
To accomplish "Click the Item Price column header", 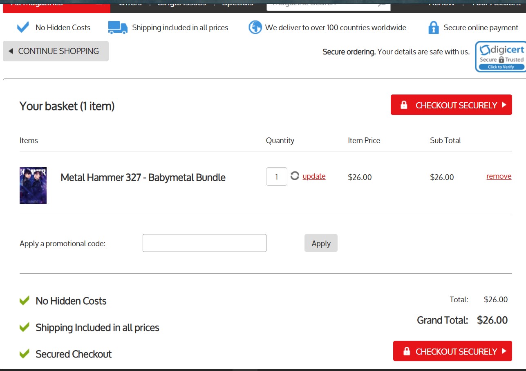I will tap(364, 140).
